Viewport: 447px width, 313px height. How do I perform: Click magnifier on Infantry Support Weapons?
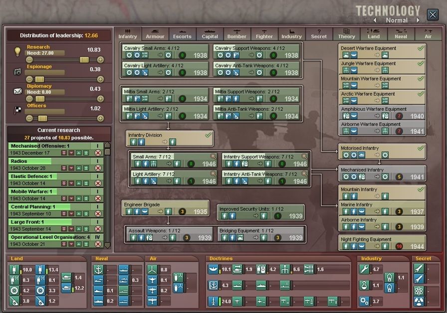pos(304,156)
